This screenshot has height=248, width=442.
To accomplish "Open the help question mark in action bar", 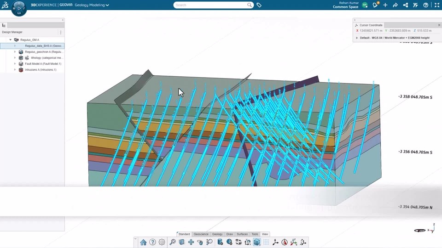I will tap(152, 242).
